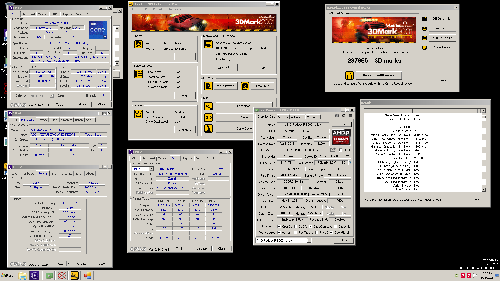Toggle the OpenGL 4.6 checkbox

click(x=331, y=233)
